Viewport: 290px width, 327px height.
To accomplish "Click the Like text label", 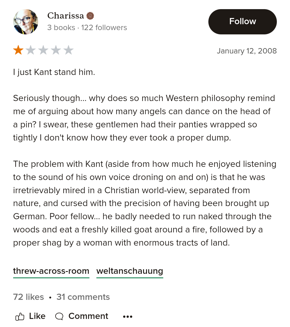I will pyautogui.click(x=37, y=316).
